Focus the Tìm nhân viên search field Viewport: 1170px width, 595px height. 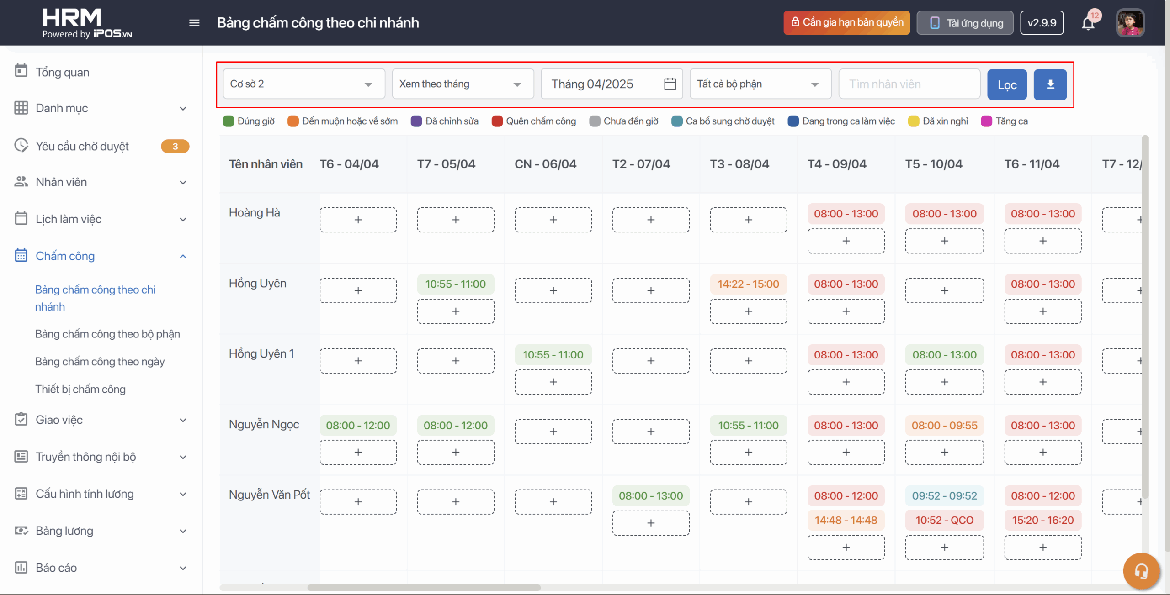(x=909, y=84)
